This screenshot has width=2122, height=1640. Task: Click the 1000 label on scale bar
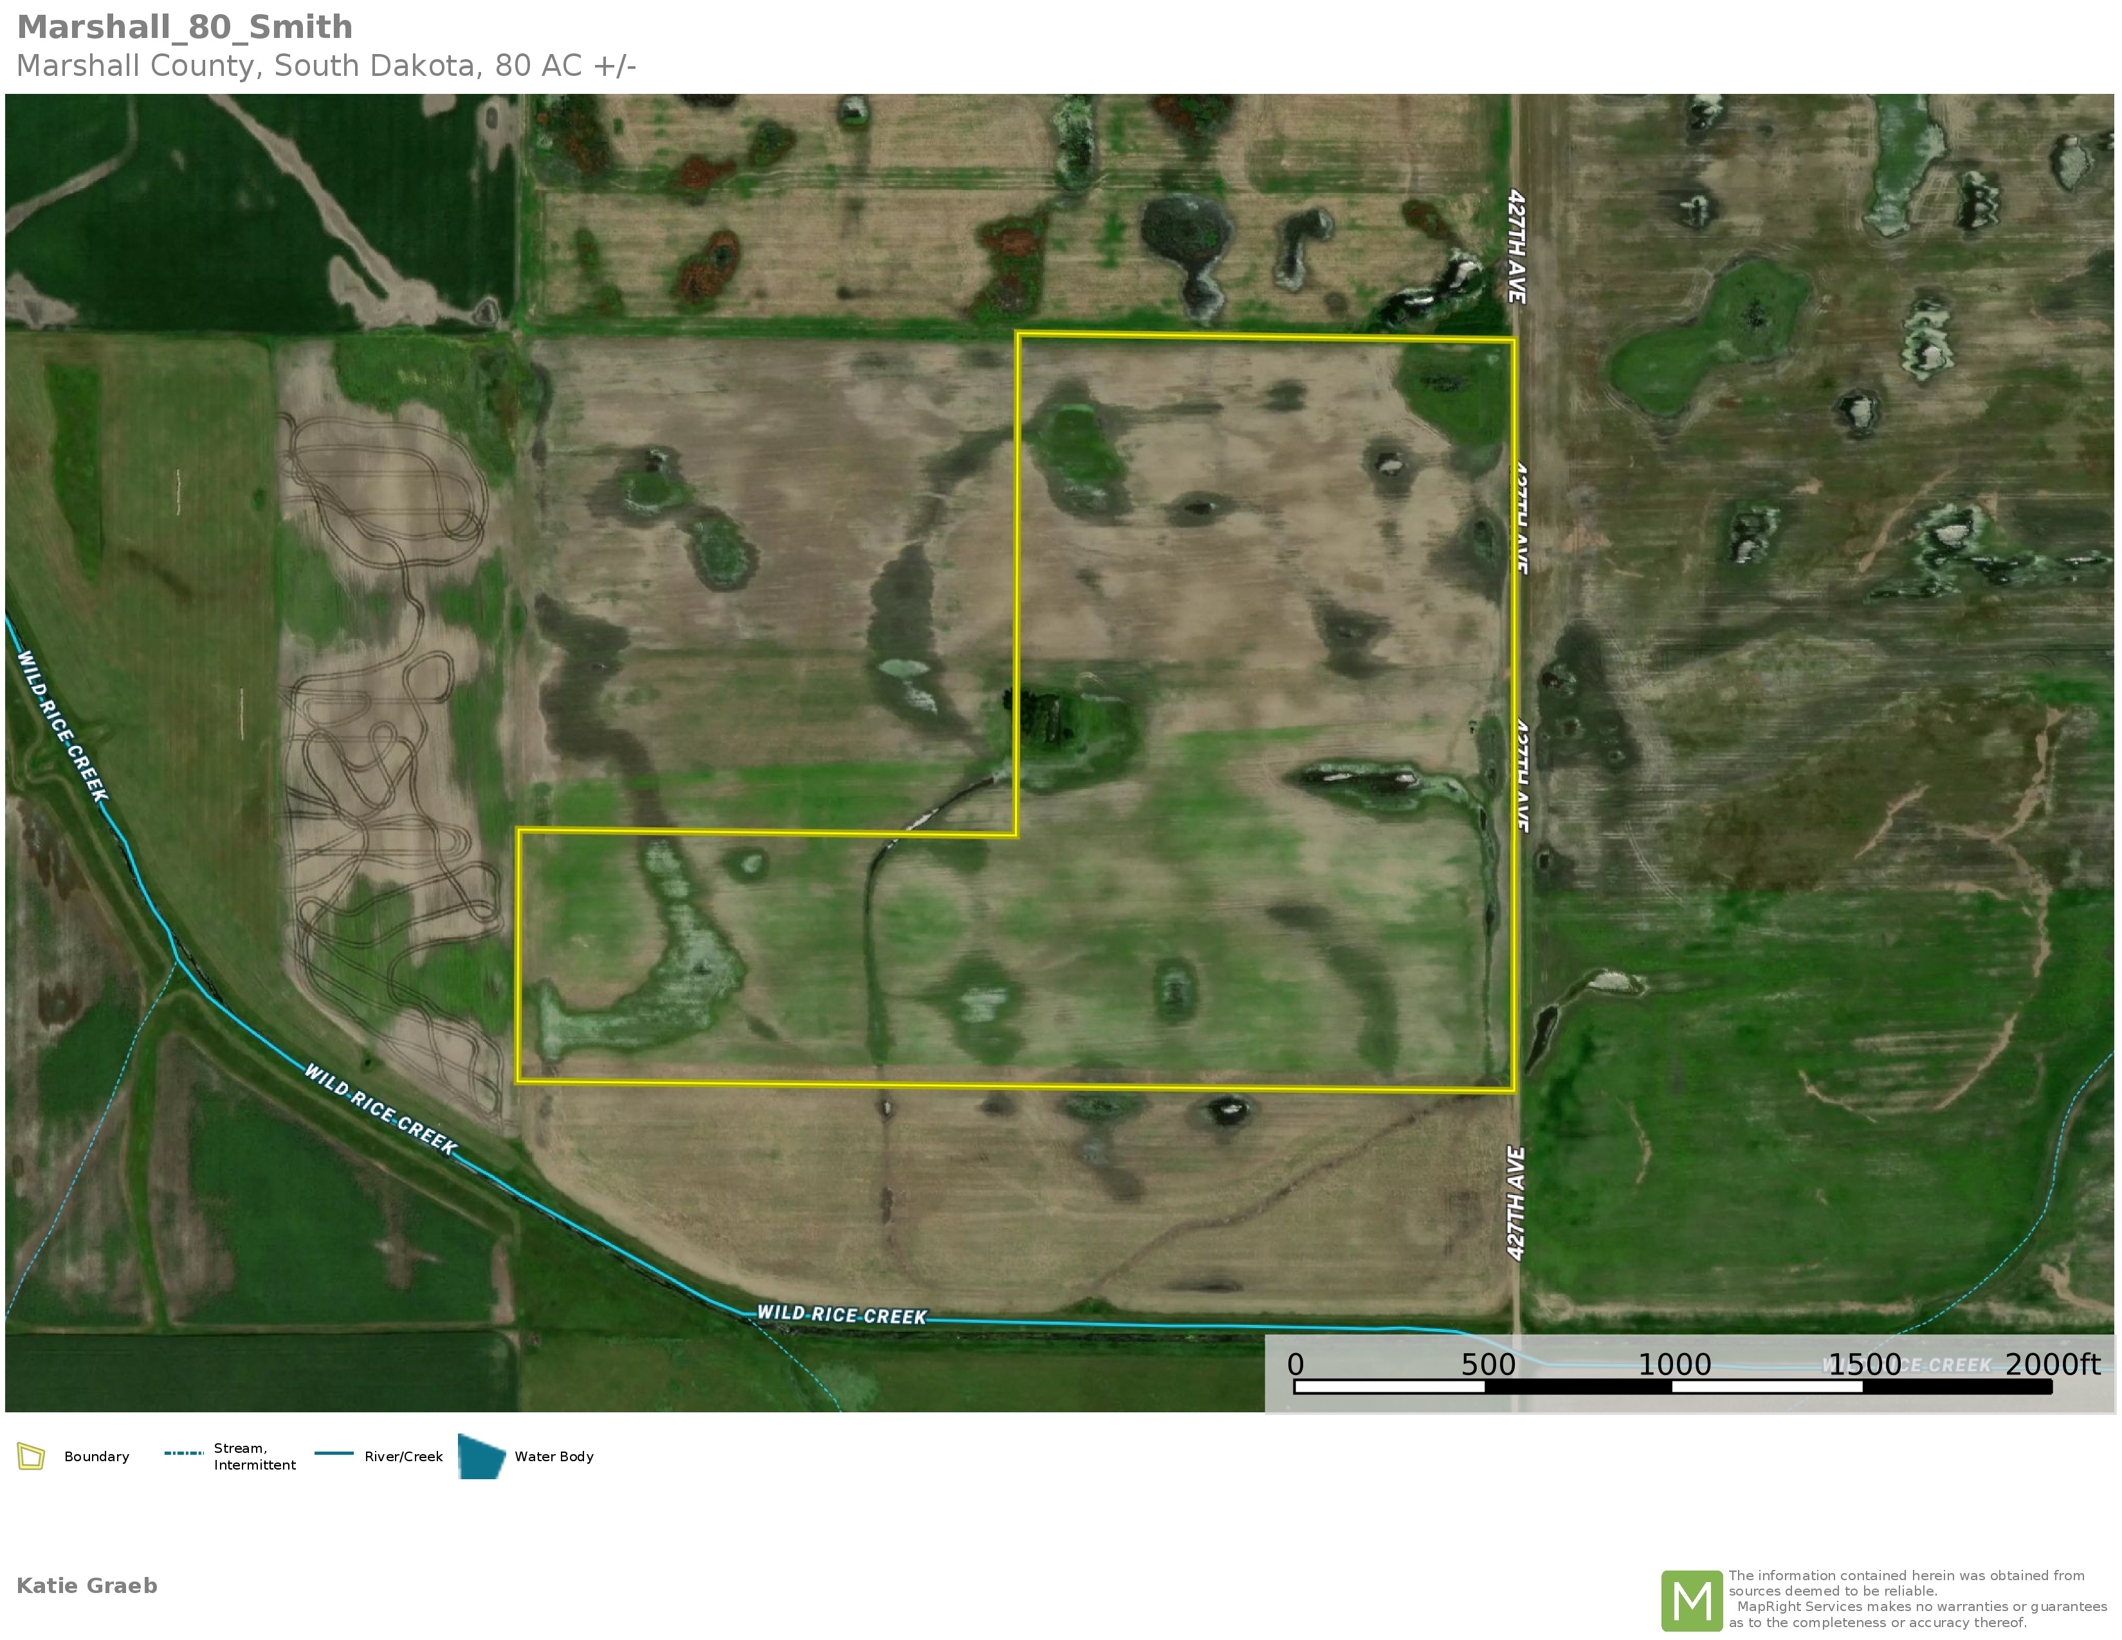pos(1674,1365)
